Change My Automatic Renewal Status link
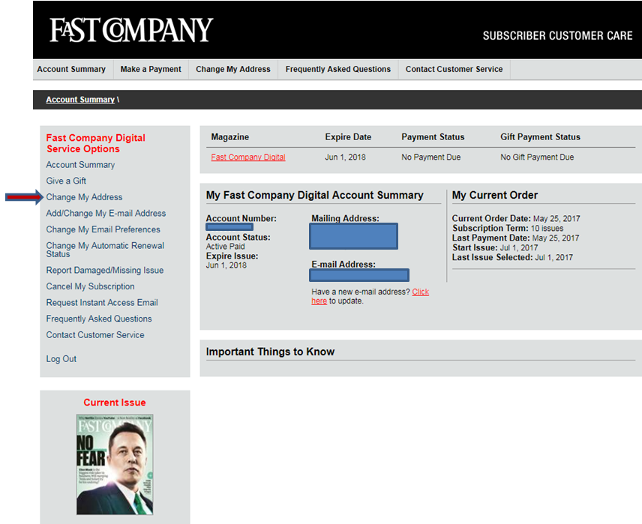This screenshot has width=642, height=524. pyautogui.click(x=105, y=250)
